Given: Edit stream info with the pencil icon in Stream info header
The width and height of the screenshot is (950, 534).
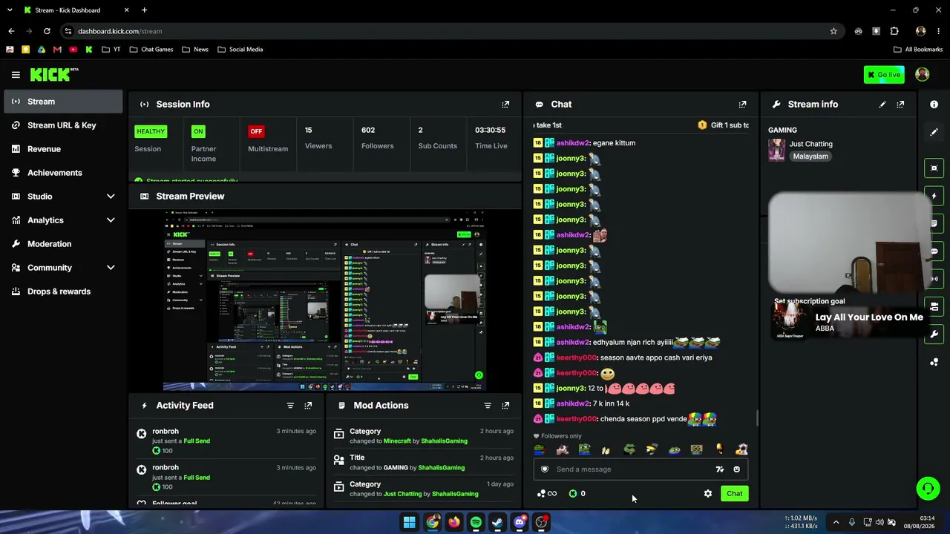Looking at the screenshot, I should 882,105.
